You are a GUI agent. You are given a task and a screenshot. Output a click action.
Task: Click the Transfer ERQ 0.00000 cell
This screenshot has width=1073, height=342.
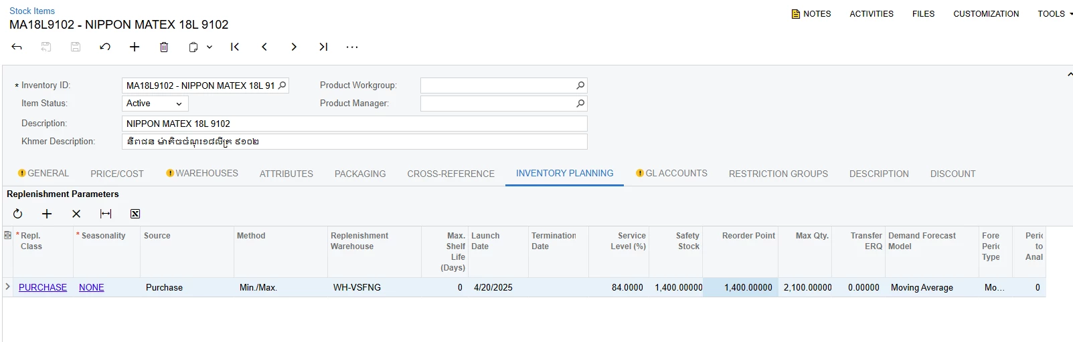(859, 287)
